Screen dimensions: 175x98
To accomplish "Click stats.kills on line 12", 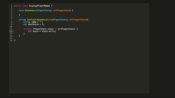I will click(x=48, y=31).
